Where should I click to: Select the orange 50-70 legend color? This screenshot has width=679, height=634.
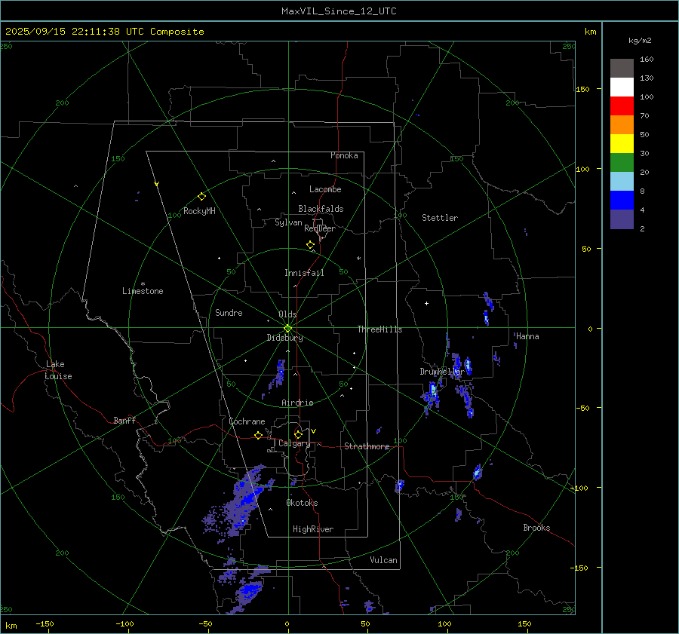coord(622,125)
